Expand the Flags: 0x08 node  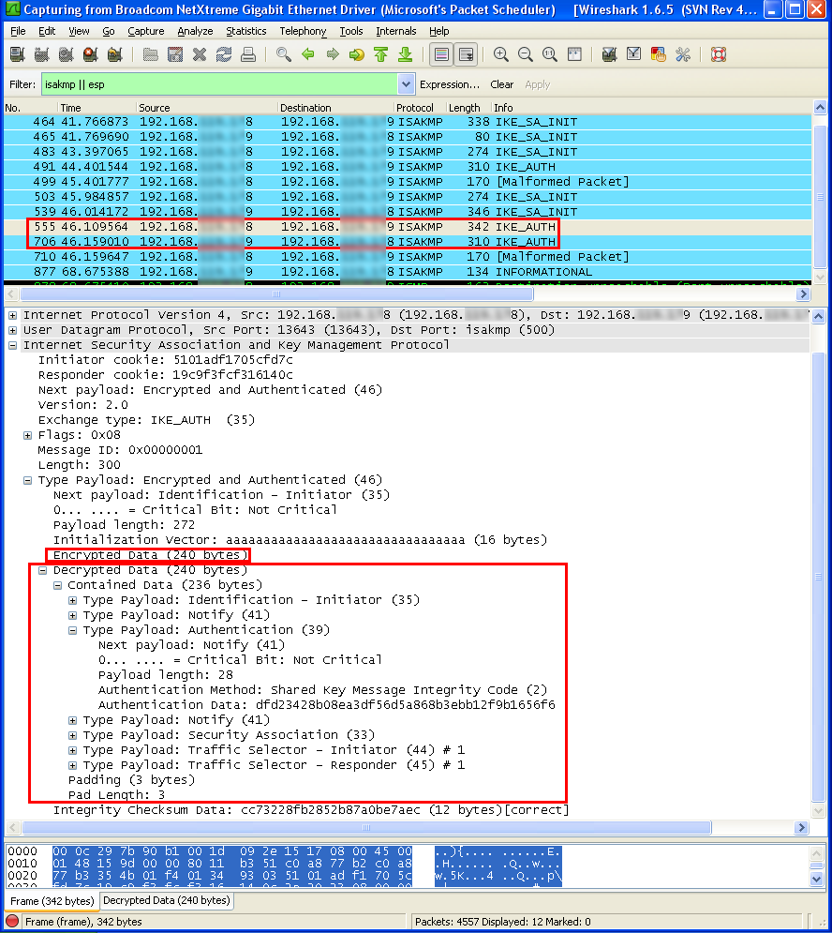28,435
